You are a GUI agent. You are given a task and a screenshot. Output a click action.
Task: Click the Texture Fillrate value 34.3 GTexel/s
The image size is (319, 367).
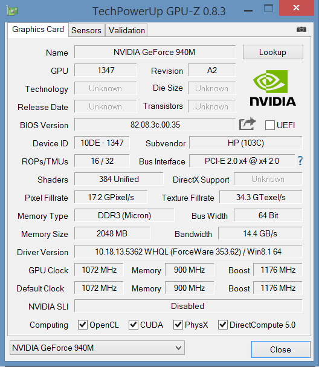(x=261, y=197)
